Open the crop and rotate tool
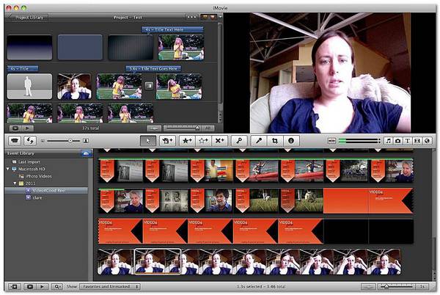The width and height of the screenshot is (440, 295). 275,141
